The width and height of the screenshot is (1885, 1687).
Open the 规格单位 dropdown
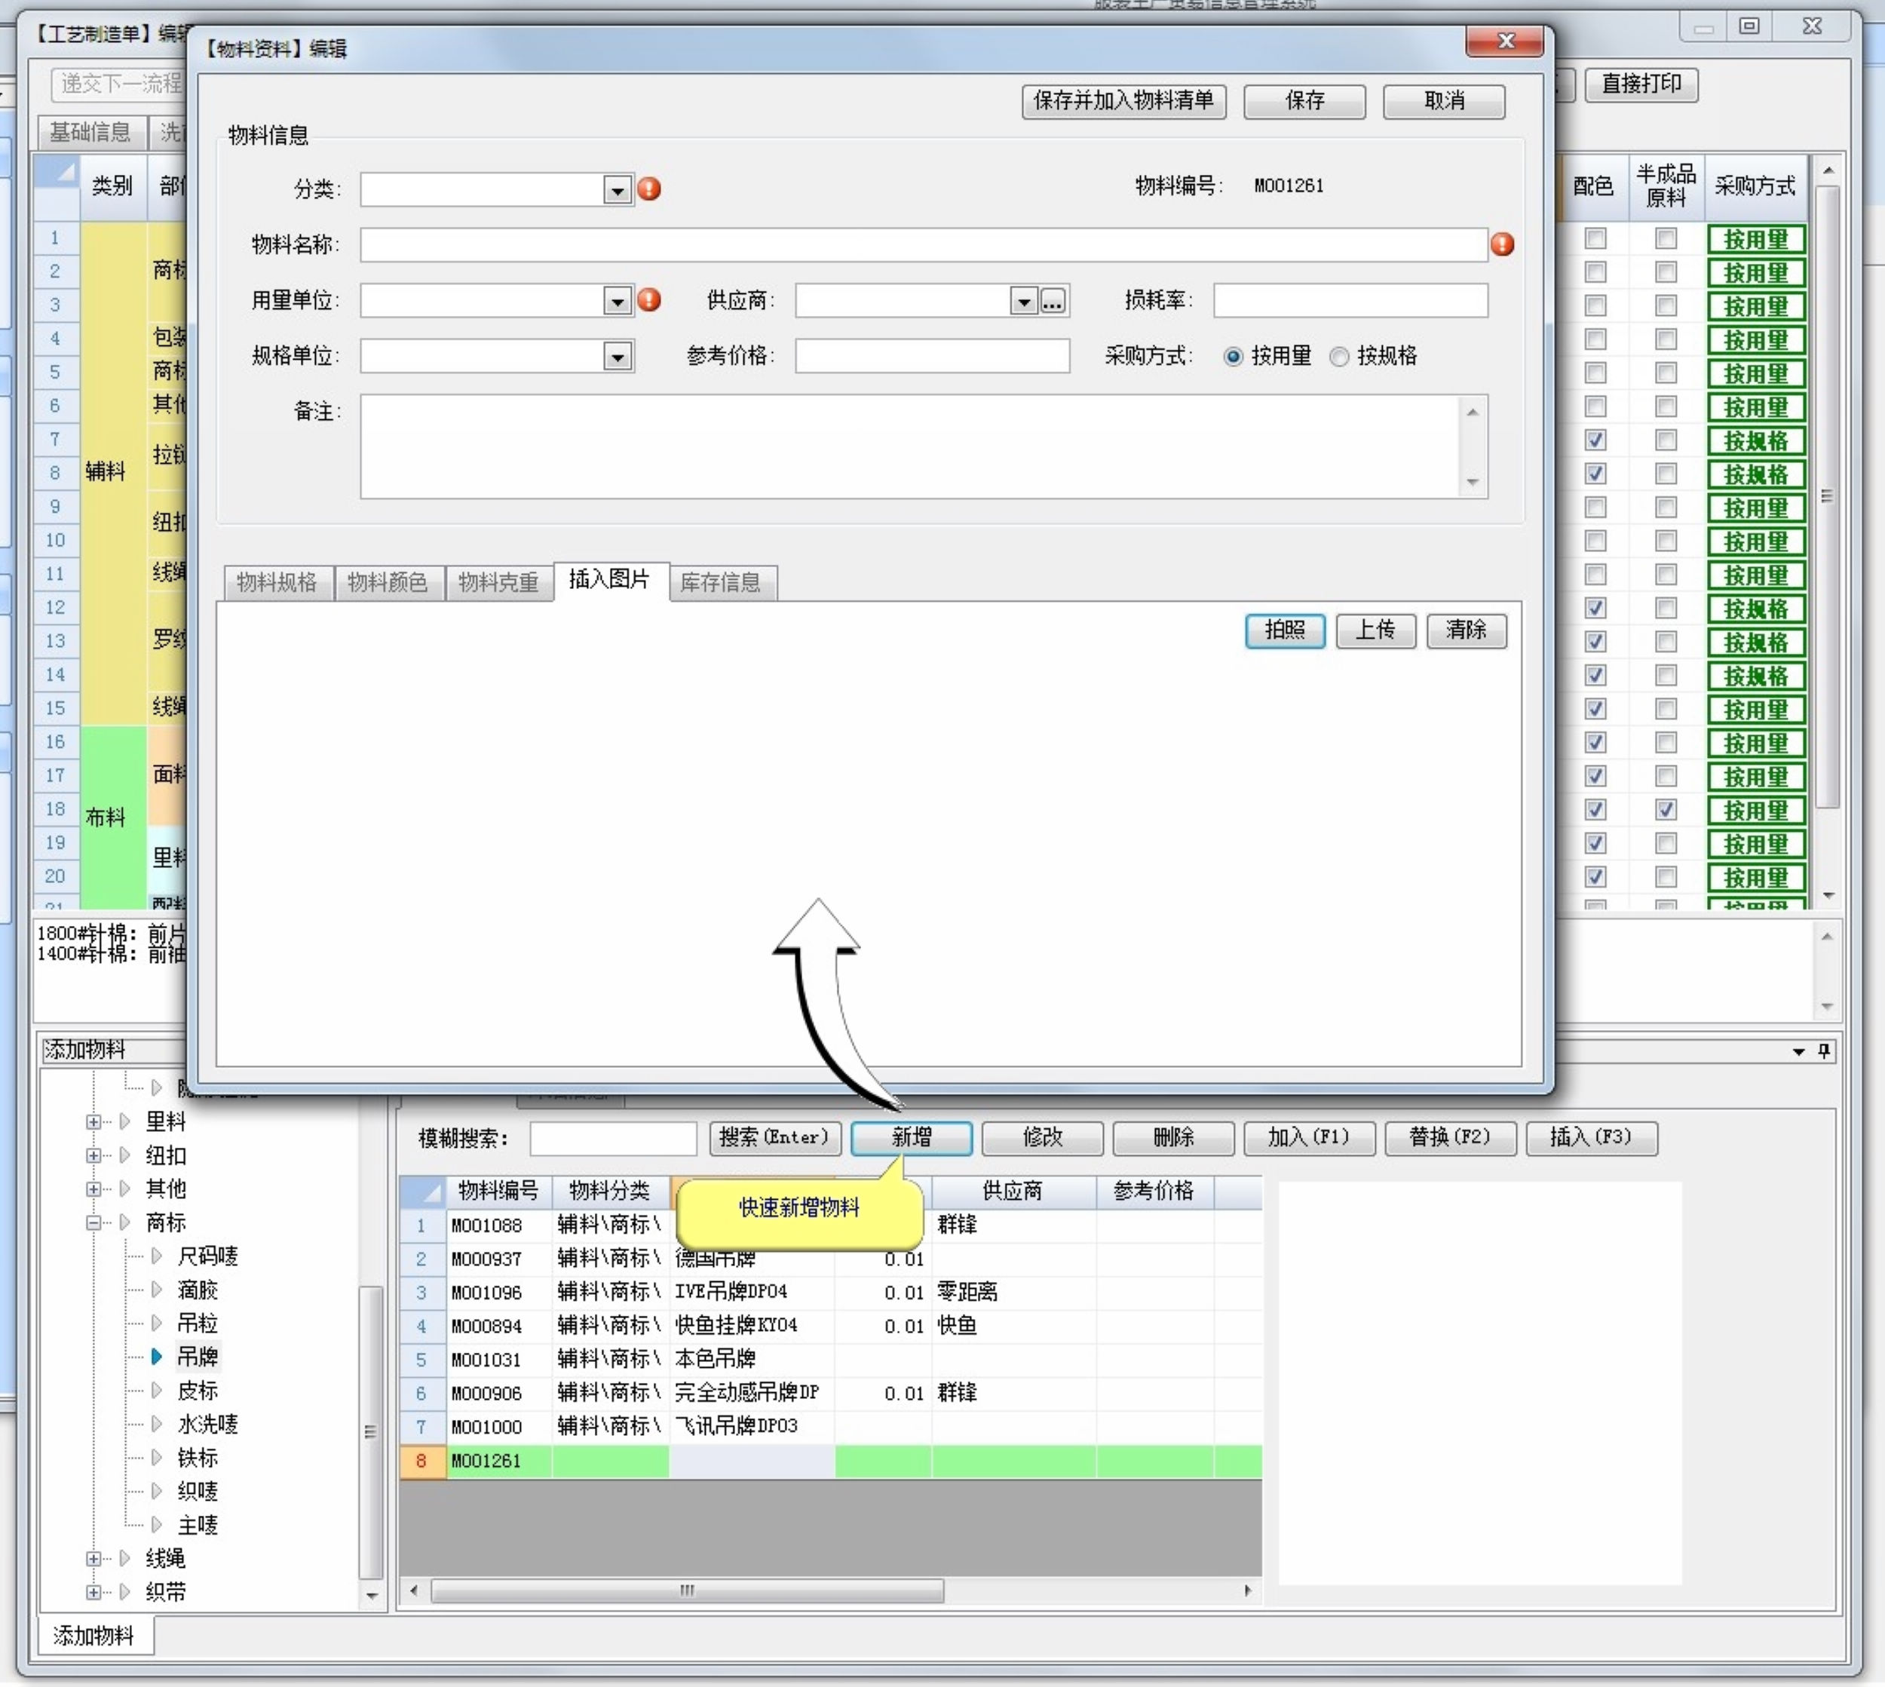point(618,357)
